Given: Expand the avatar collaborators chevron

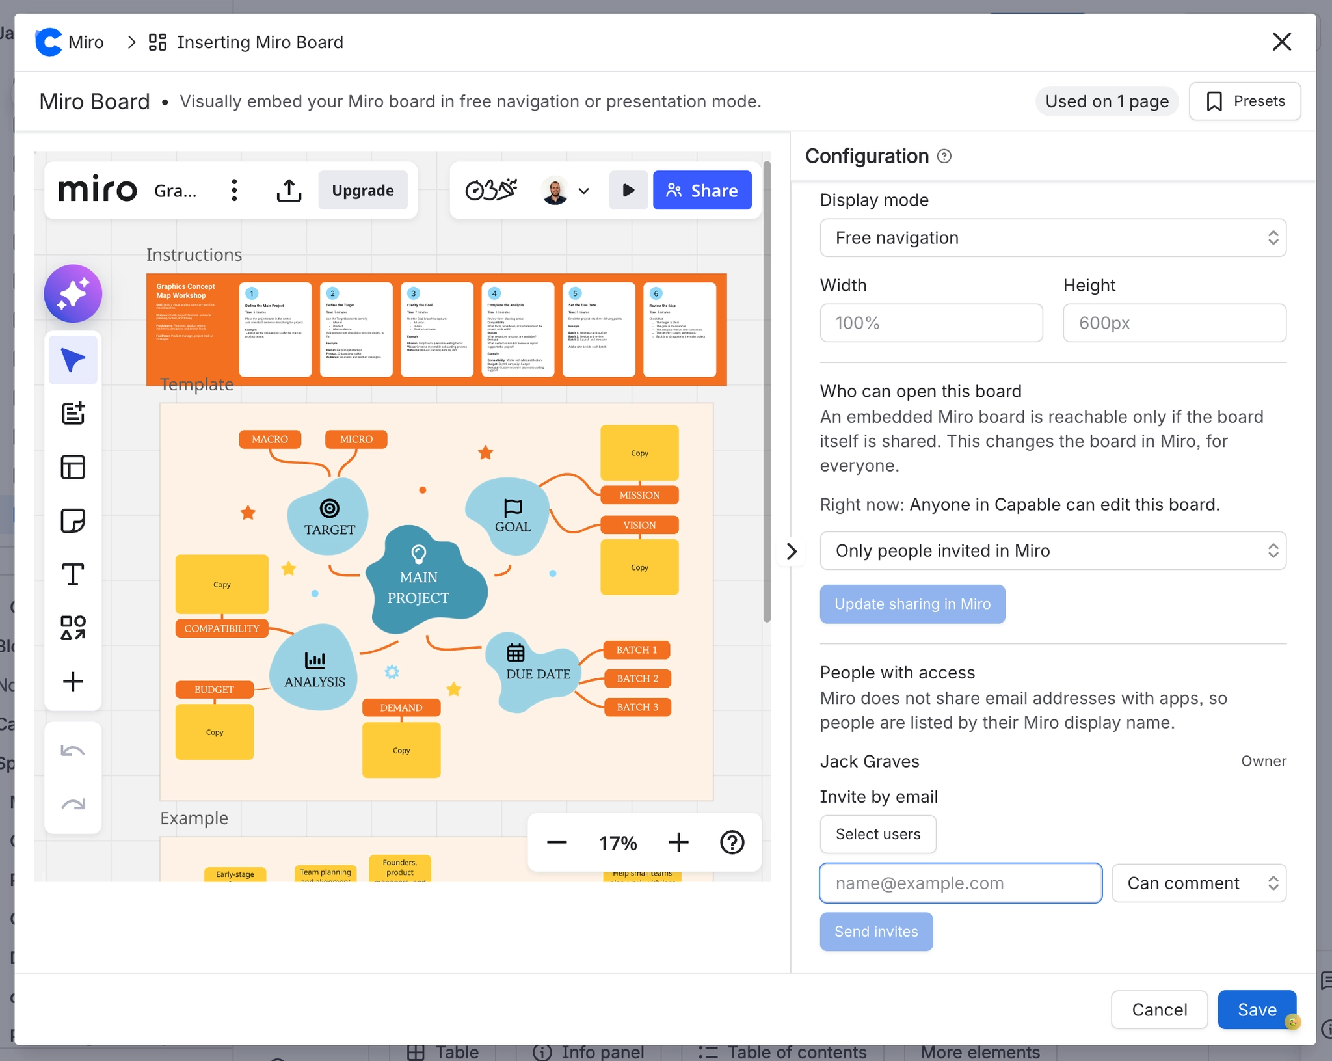Looking at the screenshot, I should click(583, 191).
